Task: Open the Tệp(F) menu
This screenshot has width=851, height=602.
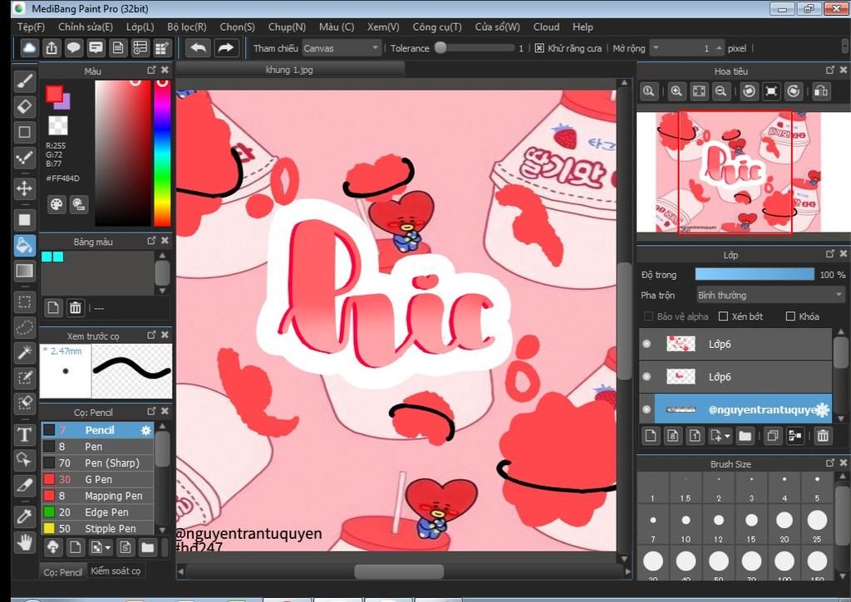Action: [x=31, y=27]
